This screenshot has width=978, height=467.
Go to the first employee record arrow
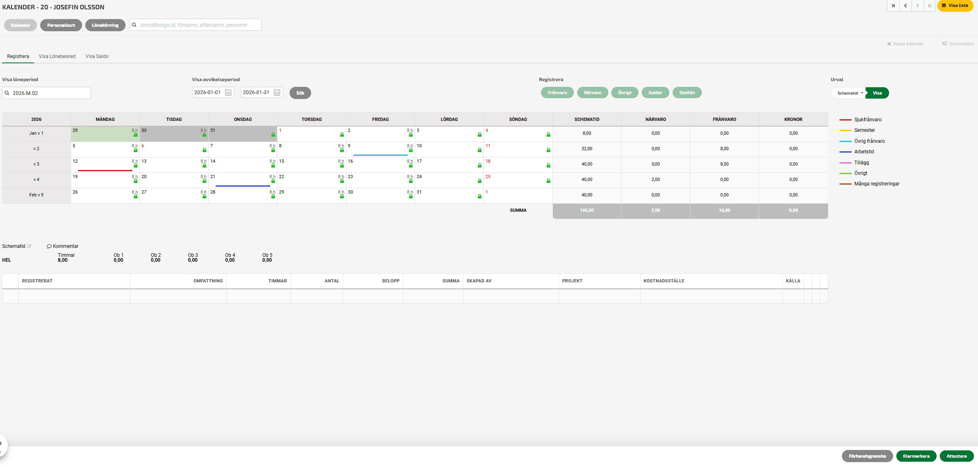click(x=893, y=6)
